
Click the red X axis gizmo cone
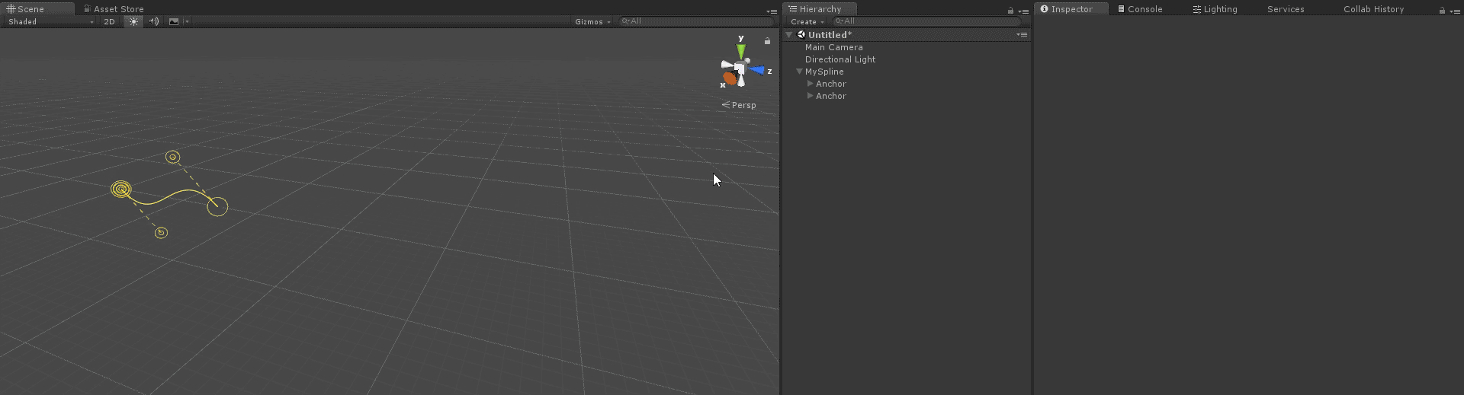pos(730,78)
